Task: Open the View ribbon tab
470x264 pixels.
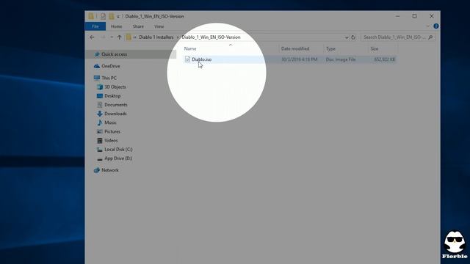Action: pos(159,26)
